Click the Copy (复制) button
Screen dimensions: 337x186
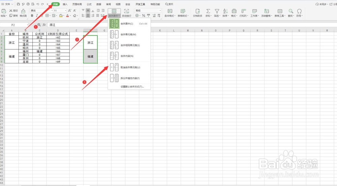(x=14, y=16)
